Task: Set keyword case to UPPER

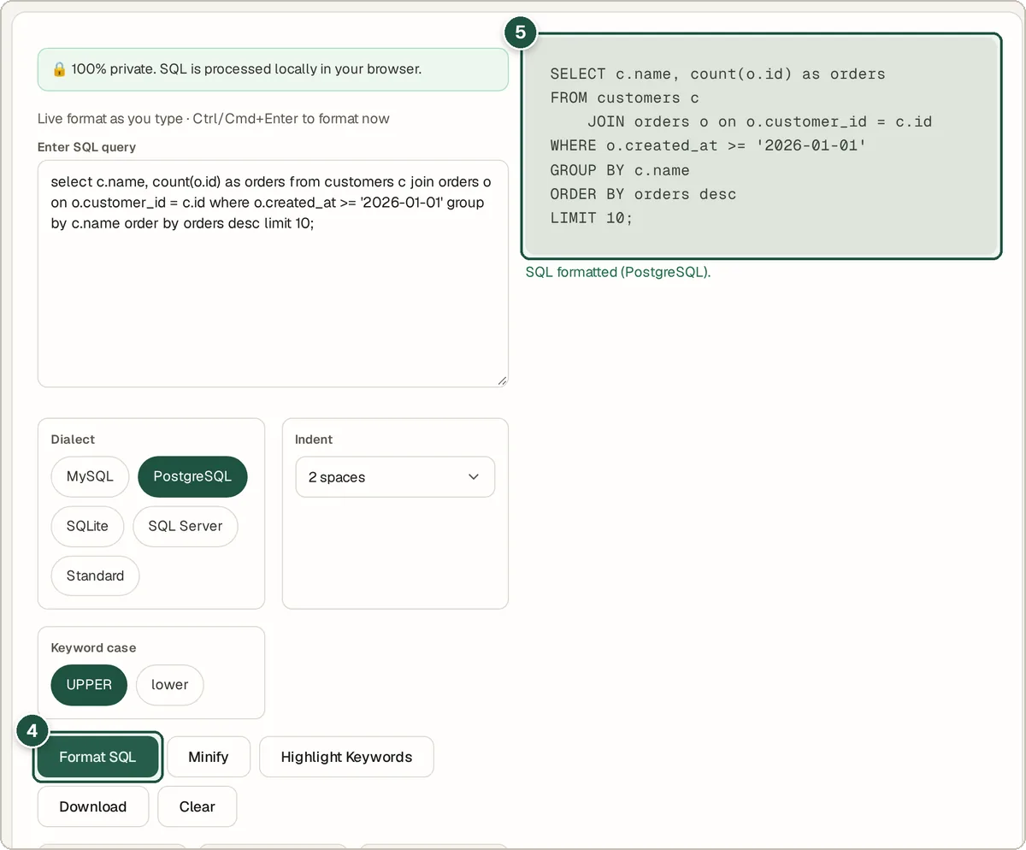Action: point(89,685)
